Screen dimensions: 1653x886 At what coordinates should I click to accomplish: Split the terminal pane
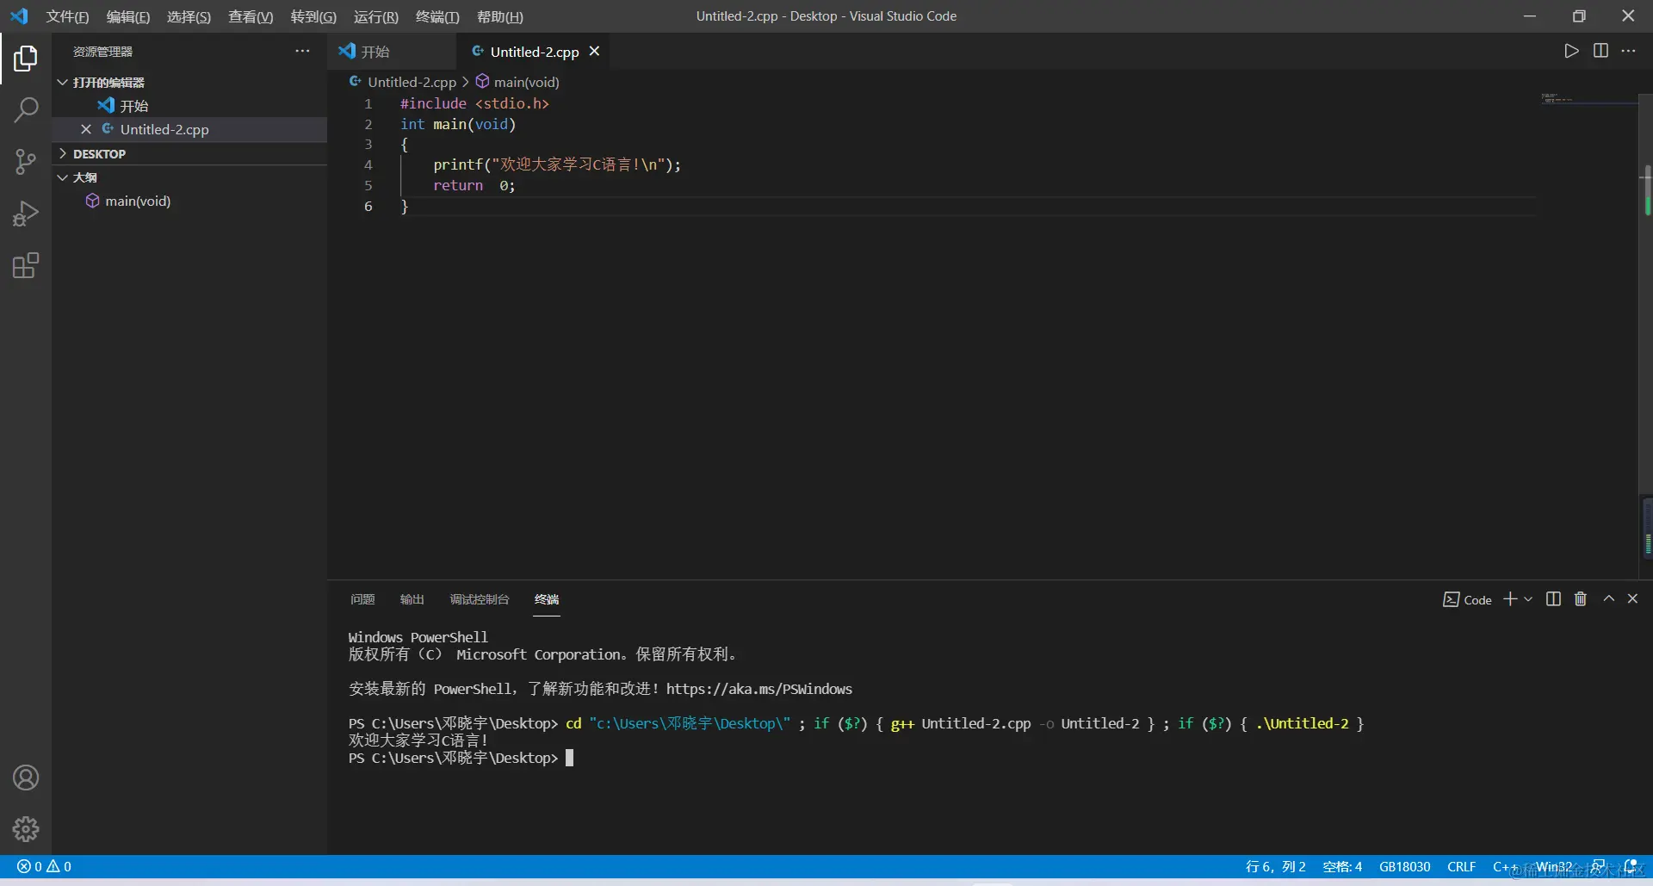tap(1553, 599)
